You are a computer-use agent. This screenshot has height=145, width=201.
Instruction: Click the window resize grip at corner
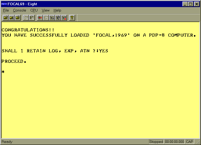coord(198,142)
